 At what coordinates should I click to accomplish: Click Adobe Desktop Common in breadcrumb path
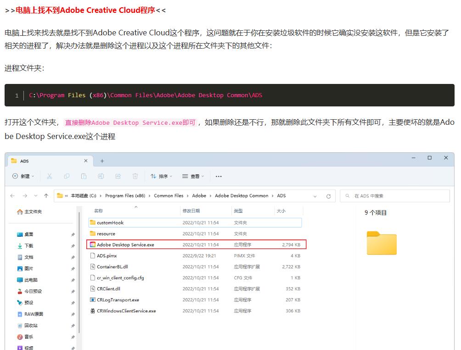point(242,196)
